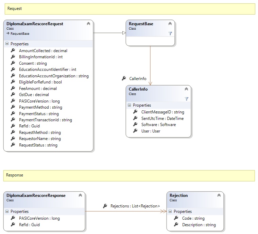Click wrench icon beside Rejections association label
Viewport: 258px width, 234px height.
pos(105,206)
